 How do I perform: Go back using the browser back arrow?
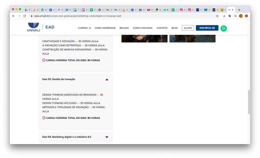point(14,16)
